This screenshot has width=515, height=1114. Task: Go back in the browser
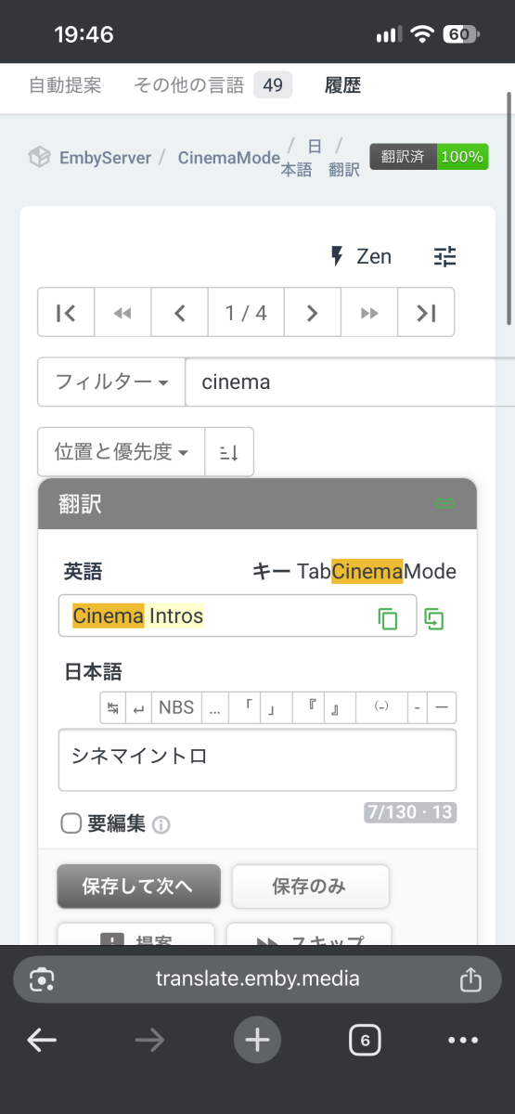point(42,1041)
